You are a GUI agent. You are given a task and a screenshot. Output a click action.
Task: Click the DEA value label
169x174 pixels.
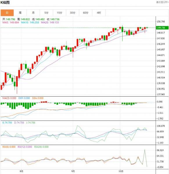(x=38, y=98)
